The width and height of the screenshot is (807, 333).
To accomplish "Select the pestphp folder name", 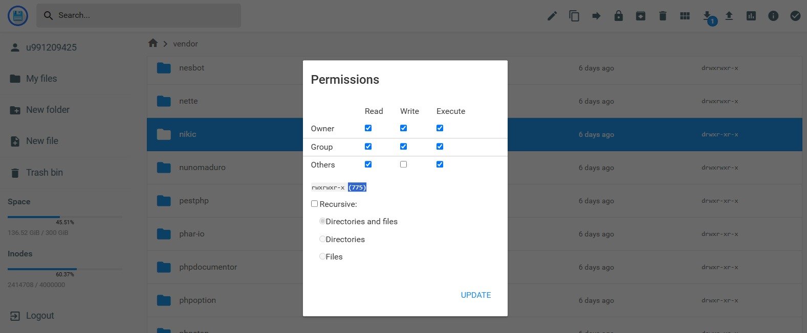I will click(x=194, y=201).
